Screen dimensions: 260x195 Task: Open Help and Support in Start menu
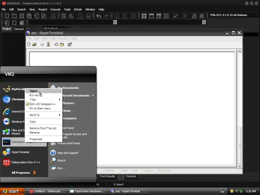pos(64,153)
